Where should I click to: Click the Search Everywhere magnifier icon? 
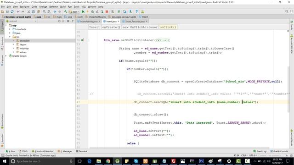click(287, 11)
